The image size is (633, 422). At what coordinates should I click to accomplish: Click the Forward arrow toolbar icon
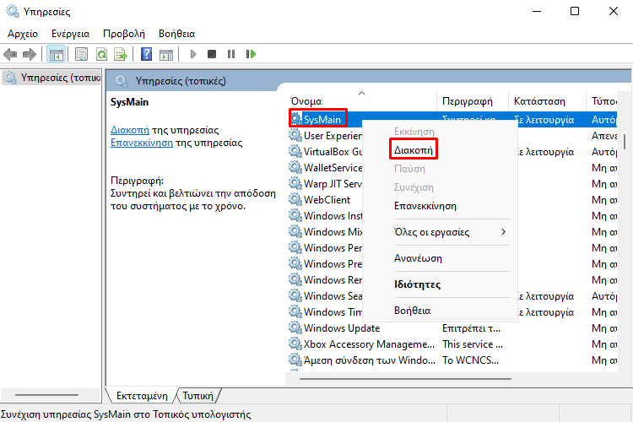(30, 54)
